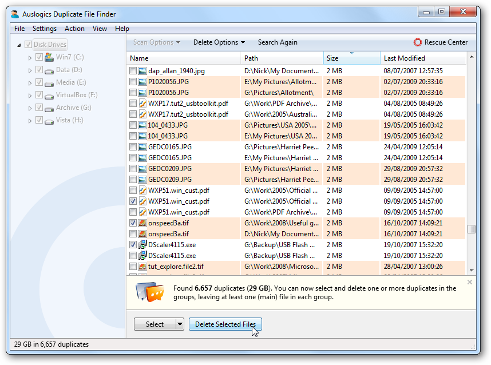The height and width of the screenshot is (365, 491).
Task: Click the Rescue Center icon
Action: pyautogui.click(x=418, y=42)
